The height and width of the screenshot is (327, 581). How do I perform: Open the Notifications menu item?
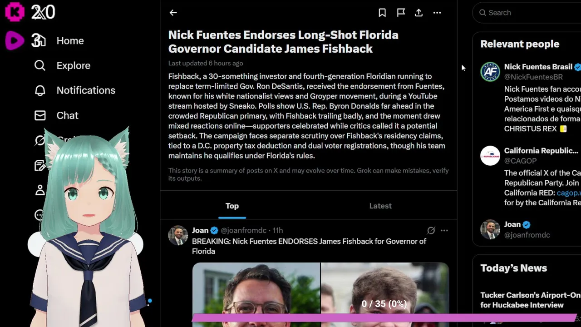86,90
